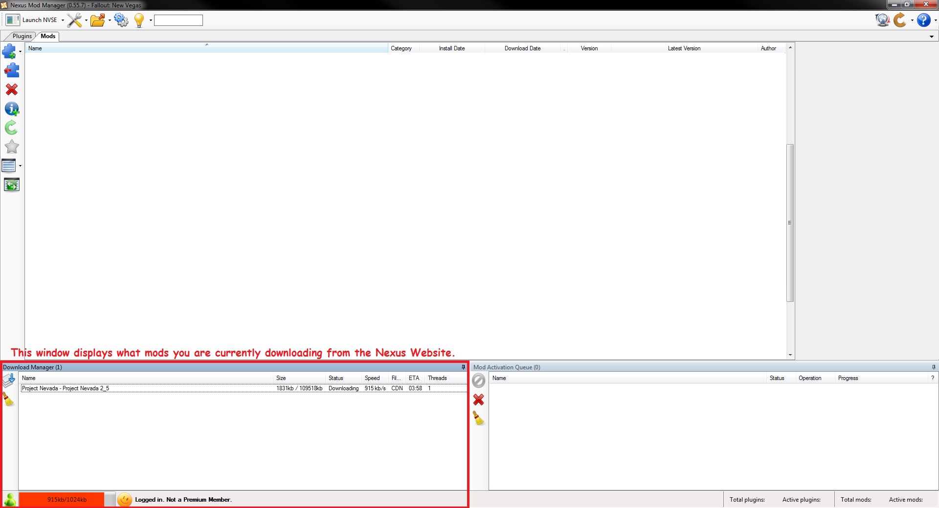Sort mods by Latest Version column
Viewport: 939px width, 508px height.
tap(684, 48)
